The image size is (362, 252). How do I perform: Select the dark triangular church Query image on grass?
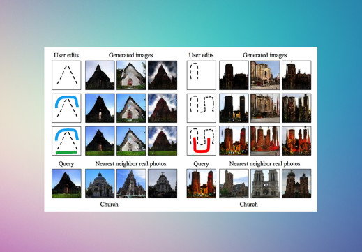point(66,184)
